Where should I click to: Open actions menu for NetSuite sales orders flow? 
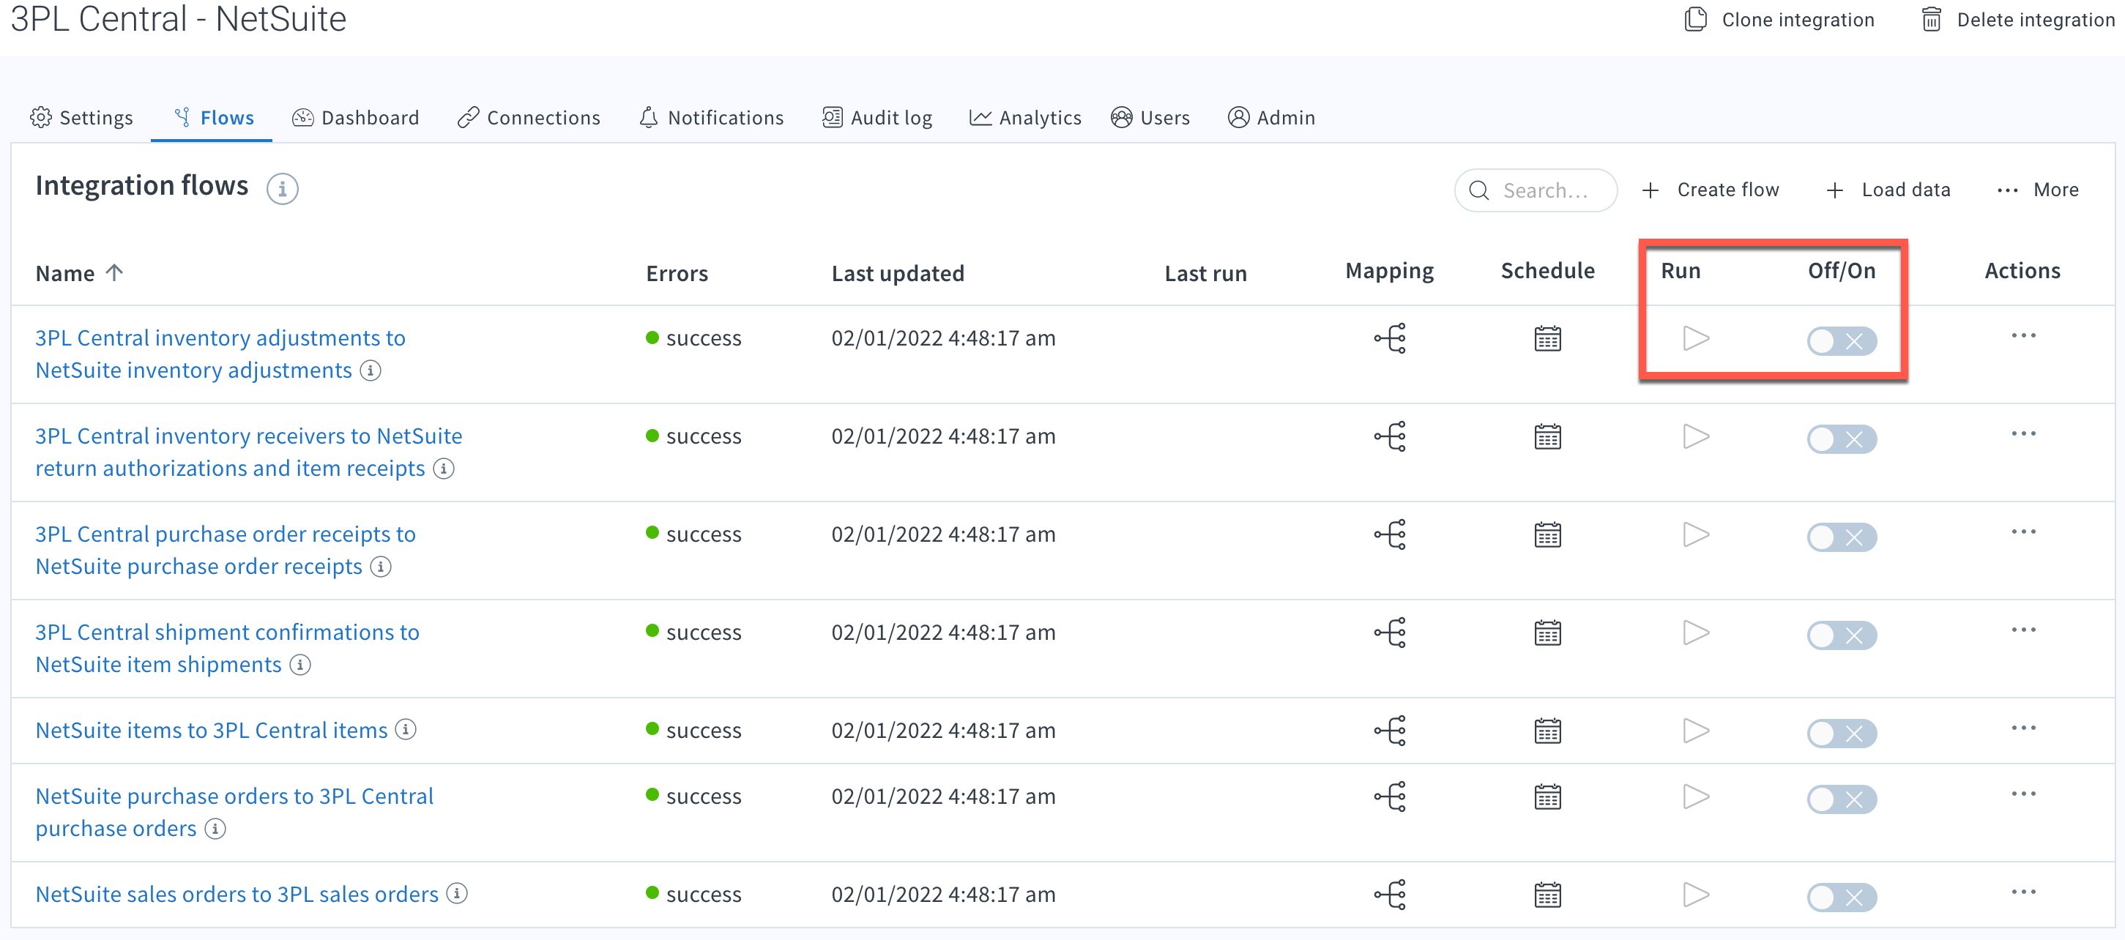click(2022, 892)
